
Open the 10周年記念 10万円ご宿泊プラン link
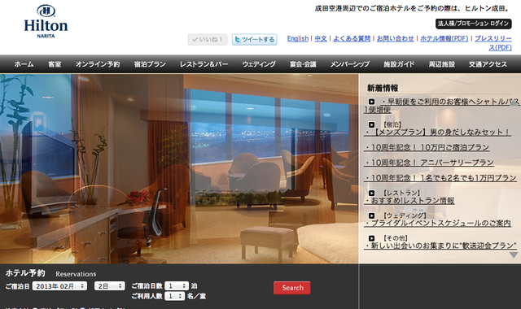(427, 147)
